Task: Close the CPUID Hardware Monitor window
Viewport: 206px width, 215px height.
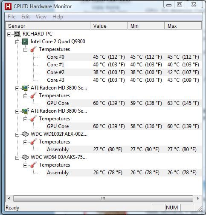Action: click(x=194, y=5)
